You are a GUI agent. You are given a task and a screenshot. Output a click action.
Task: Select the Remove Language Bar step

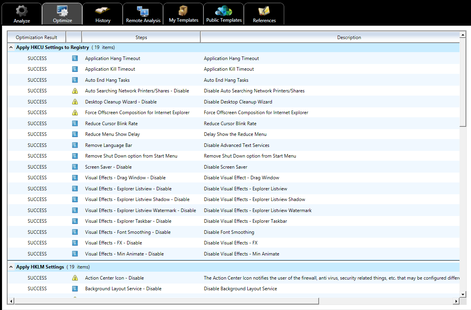tap(108, 145)
